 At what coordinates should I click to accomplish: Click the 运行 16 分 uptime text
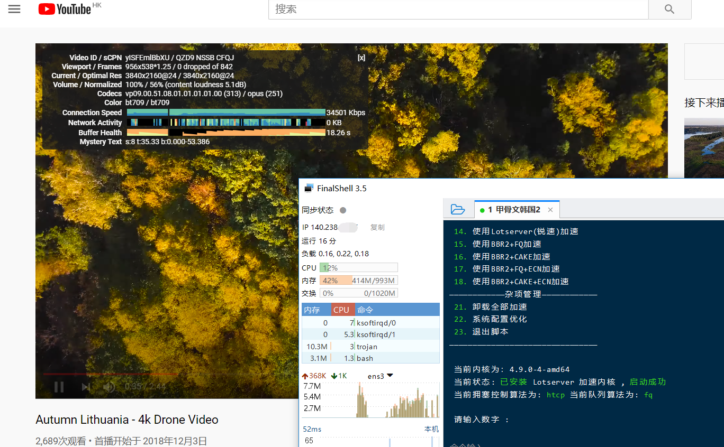click(x=319, y=241)
